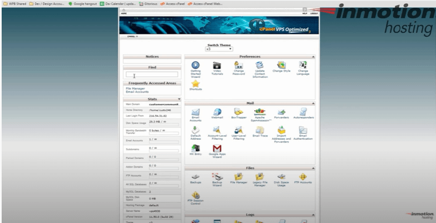Image resolution: width=436 pixels, height=223 pixels.
Task: Select the Change Style icon
Action: [x=282, y=65]
